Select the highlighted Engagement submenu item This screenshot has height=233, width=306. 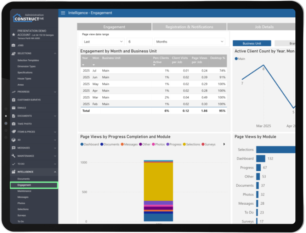click(34, 185)
